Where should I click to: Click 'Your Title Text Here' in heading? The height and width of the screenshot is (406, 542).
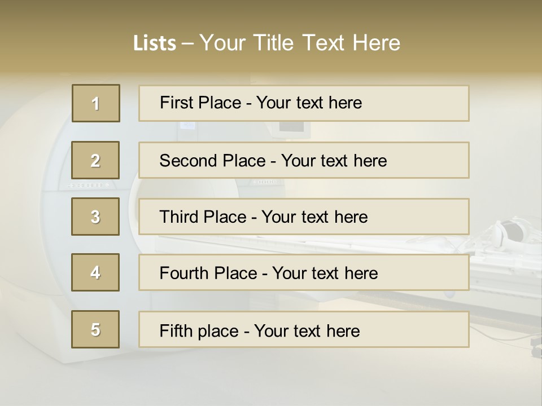[x=300, y=43]
